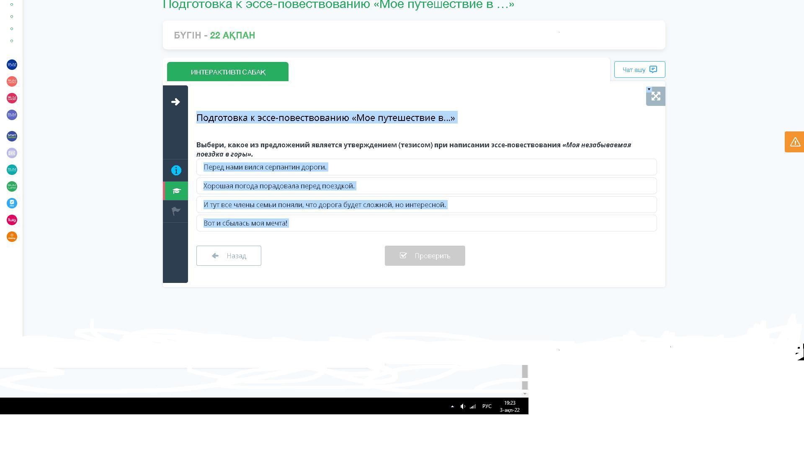Open the Bilim Ustaz sidebar icon
Viewport: 804px width, 452px height.
tap(12, 81)
